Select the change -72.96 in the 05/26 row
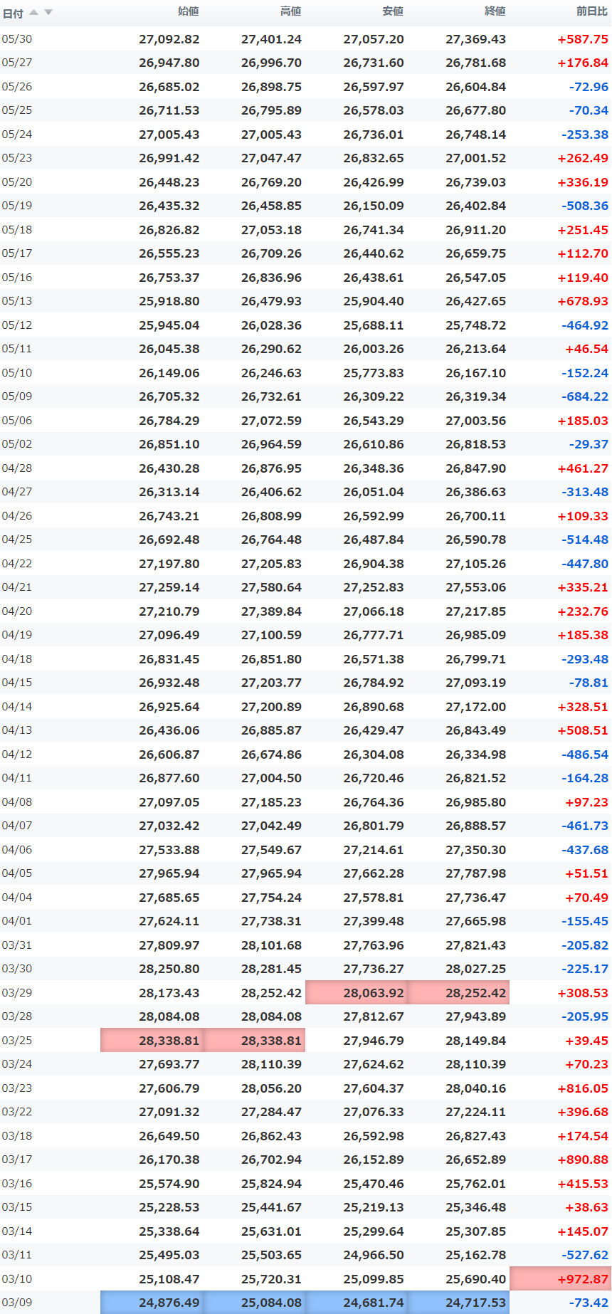This screenshot has height=1314, width=612. pos(589,87)
